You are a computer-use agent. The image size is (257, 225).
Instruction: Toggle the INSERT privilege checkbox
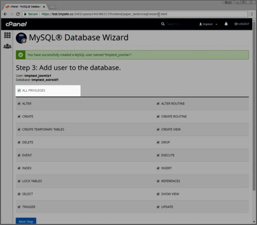[158, 168]
